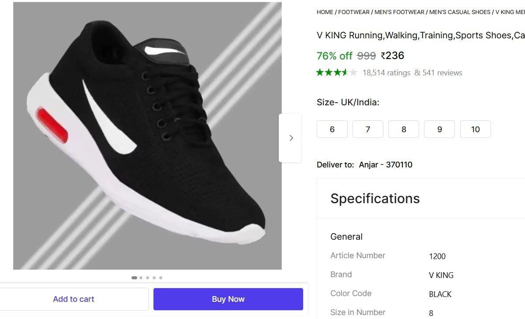Jump to the third carousel dot
The image size is (525, 319).
pos(147,278)
